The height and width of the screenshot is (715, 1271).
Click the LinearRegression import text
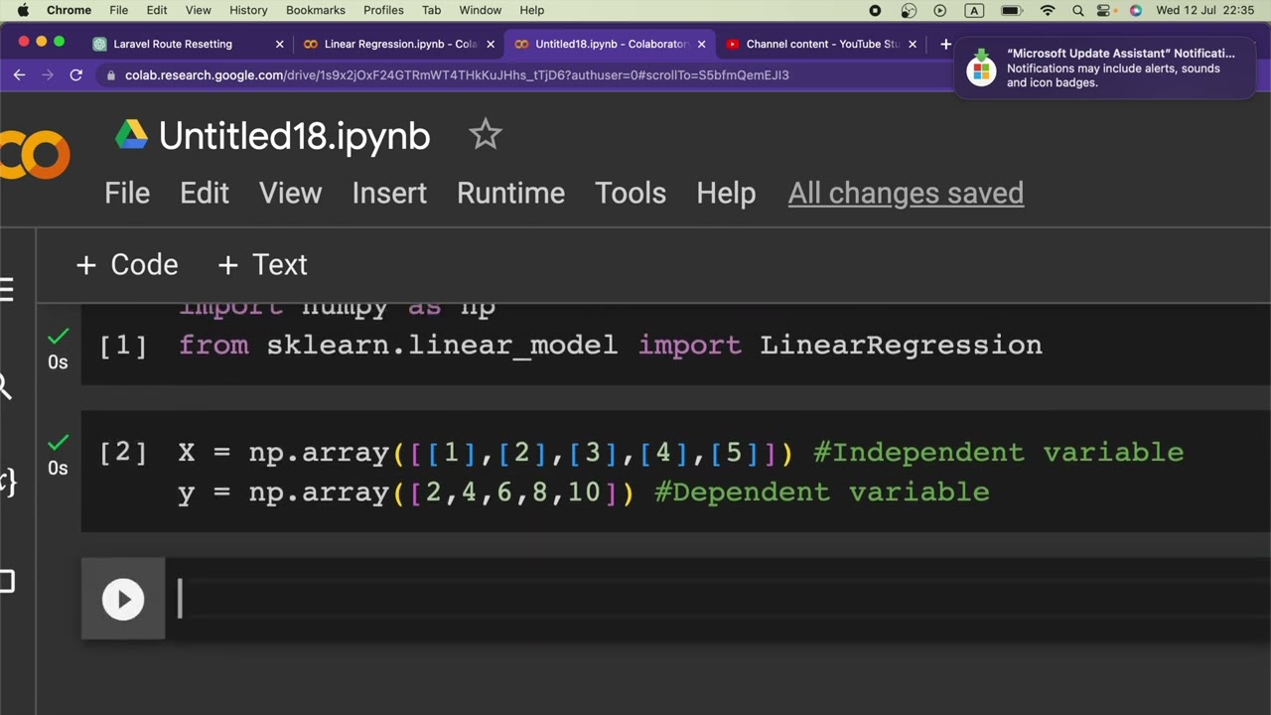coord(901,345)
